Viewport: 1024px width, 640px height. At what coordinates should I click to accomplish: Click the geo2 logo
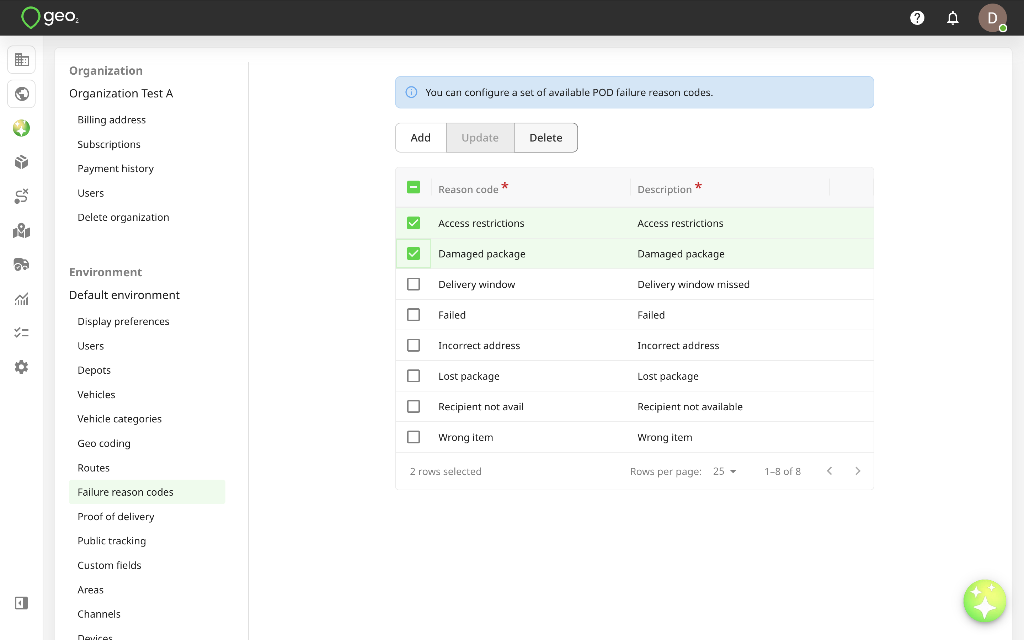50,18
